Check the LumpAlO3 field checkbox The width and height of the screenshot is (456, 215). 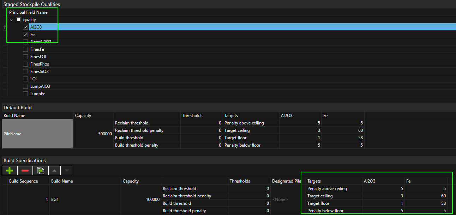(25, 86)
